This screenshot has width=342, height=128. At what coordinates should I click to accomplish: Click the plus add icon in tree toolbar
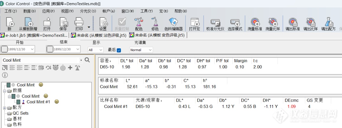pyautogui.click(x=70, y=68)
